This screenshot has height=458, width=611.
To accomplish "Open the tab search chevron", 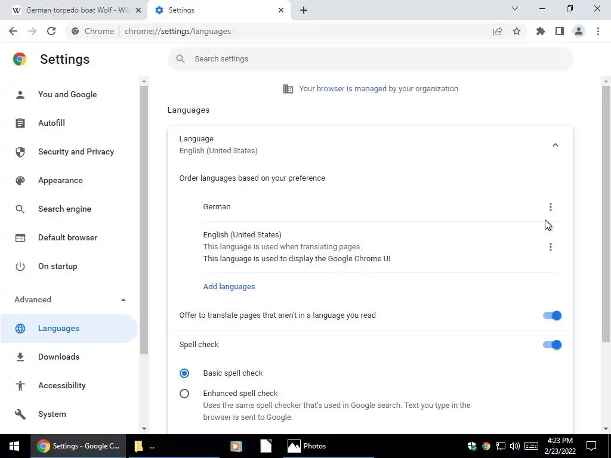I will (515, 8).
